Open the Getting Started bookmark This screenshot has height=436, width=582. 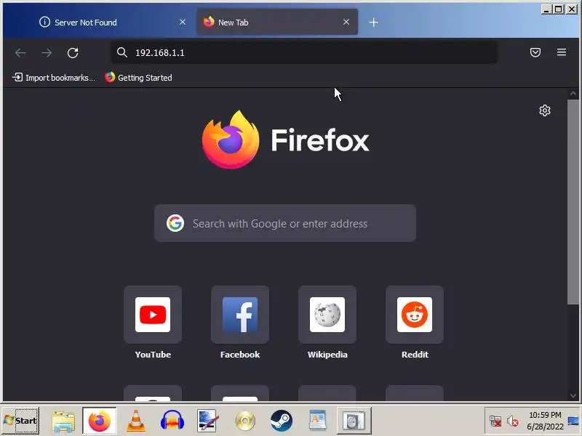[138, 78]
